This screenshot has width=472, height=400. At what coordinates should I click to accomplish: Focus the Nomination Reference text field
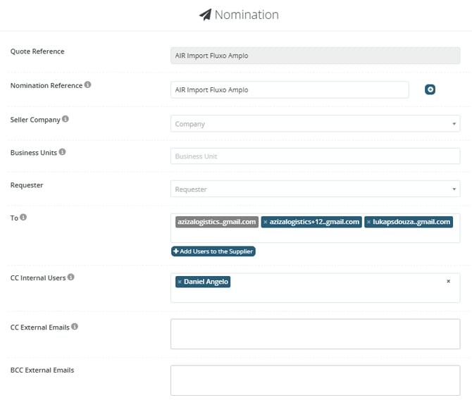point(289,90)
